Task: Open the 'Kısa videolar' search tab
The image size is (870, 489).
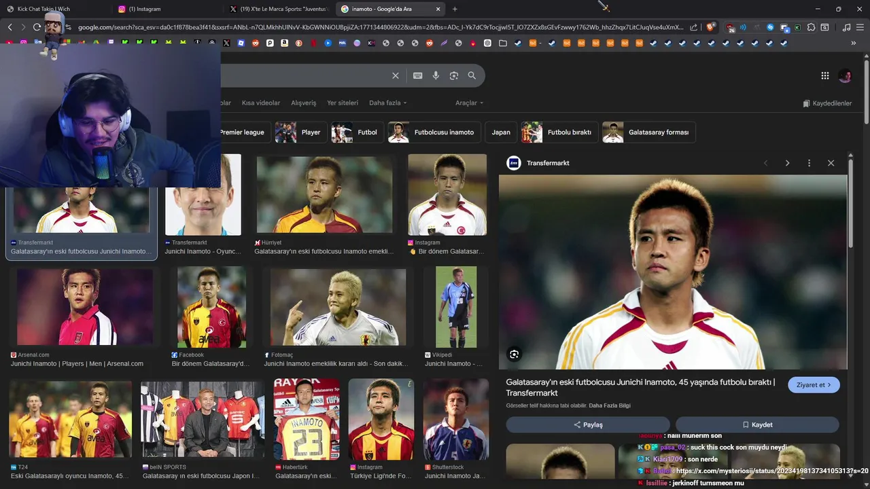Action: [x=261, y=103]
